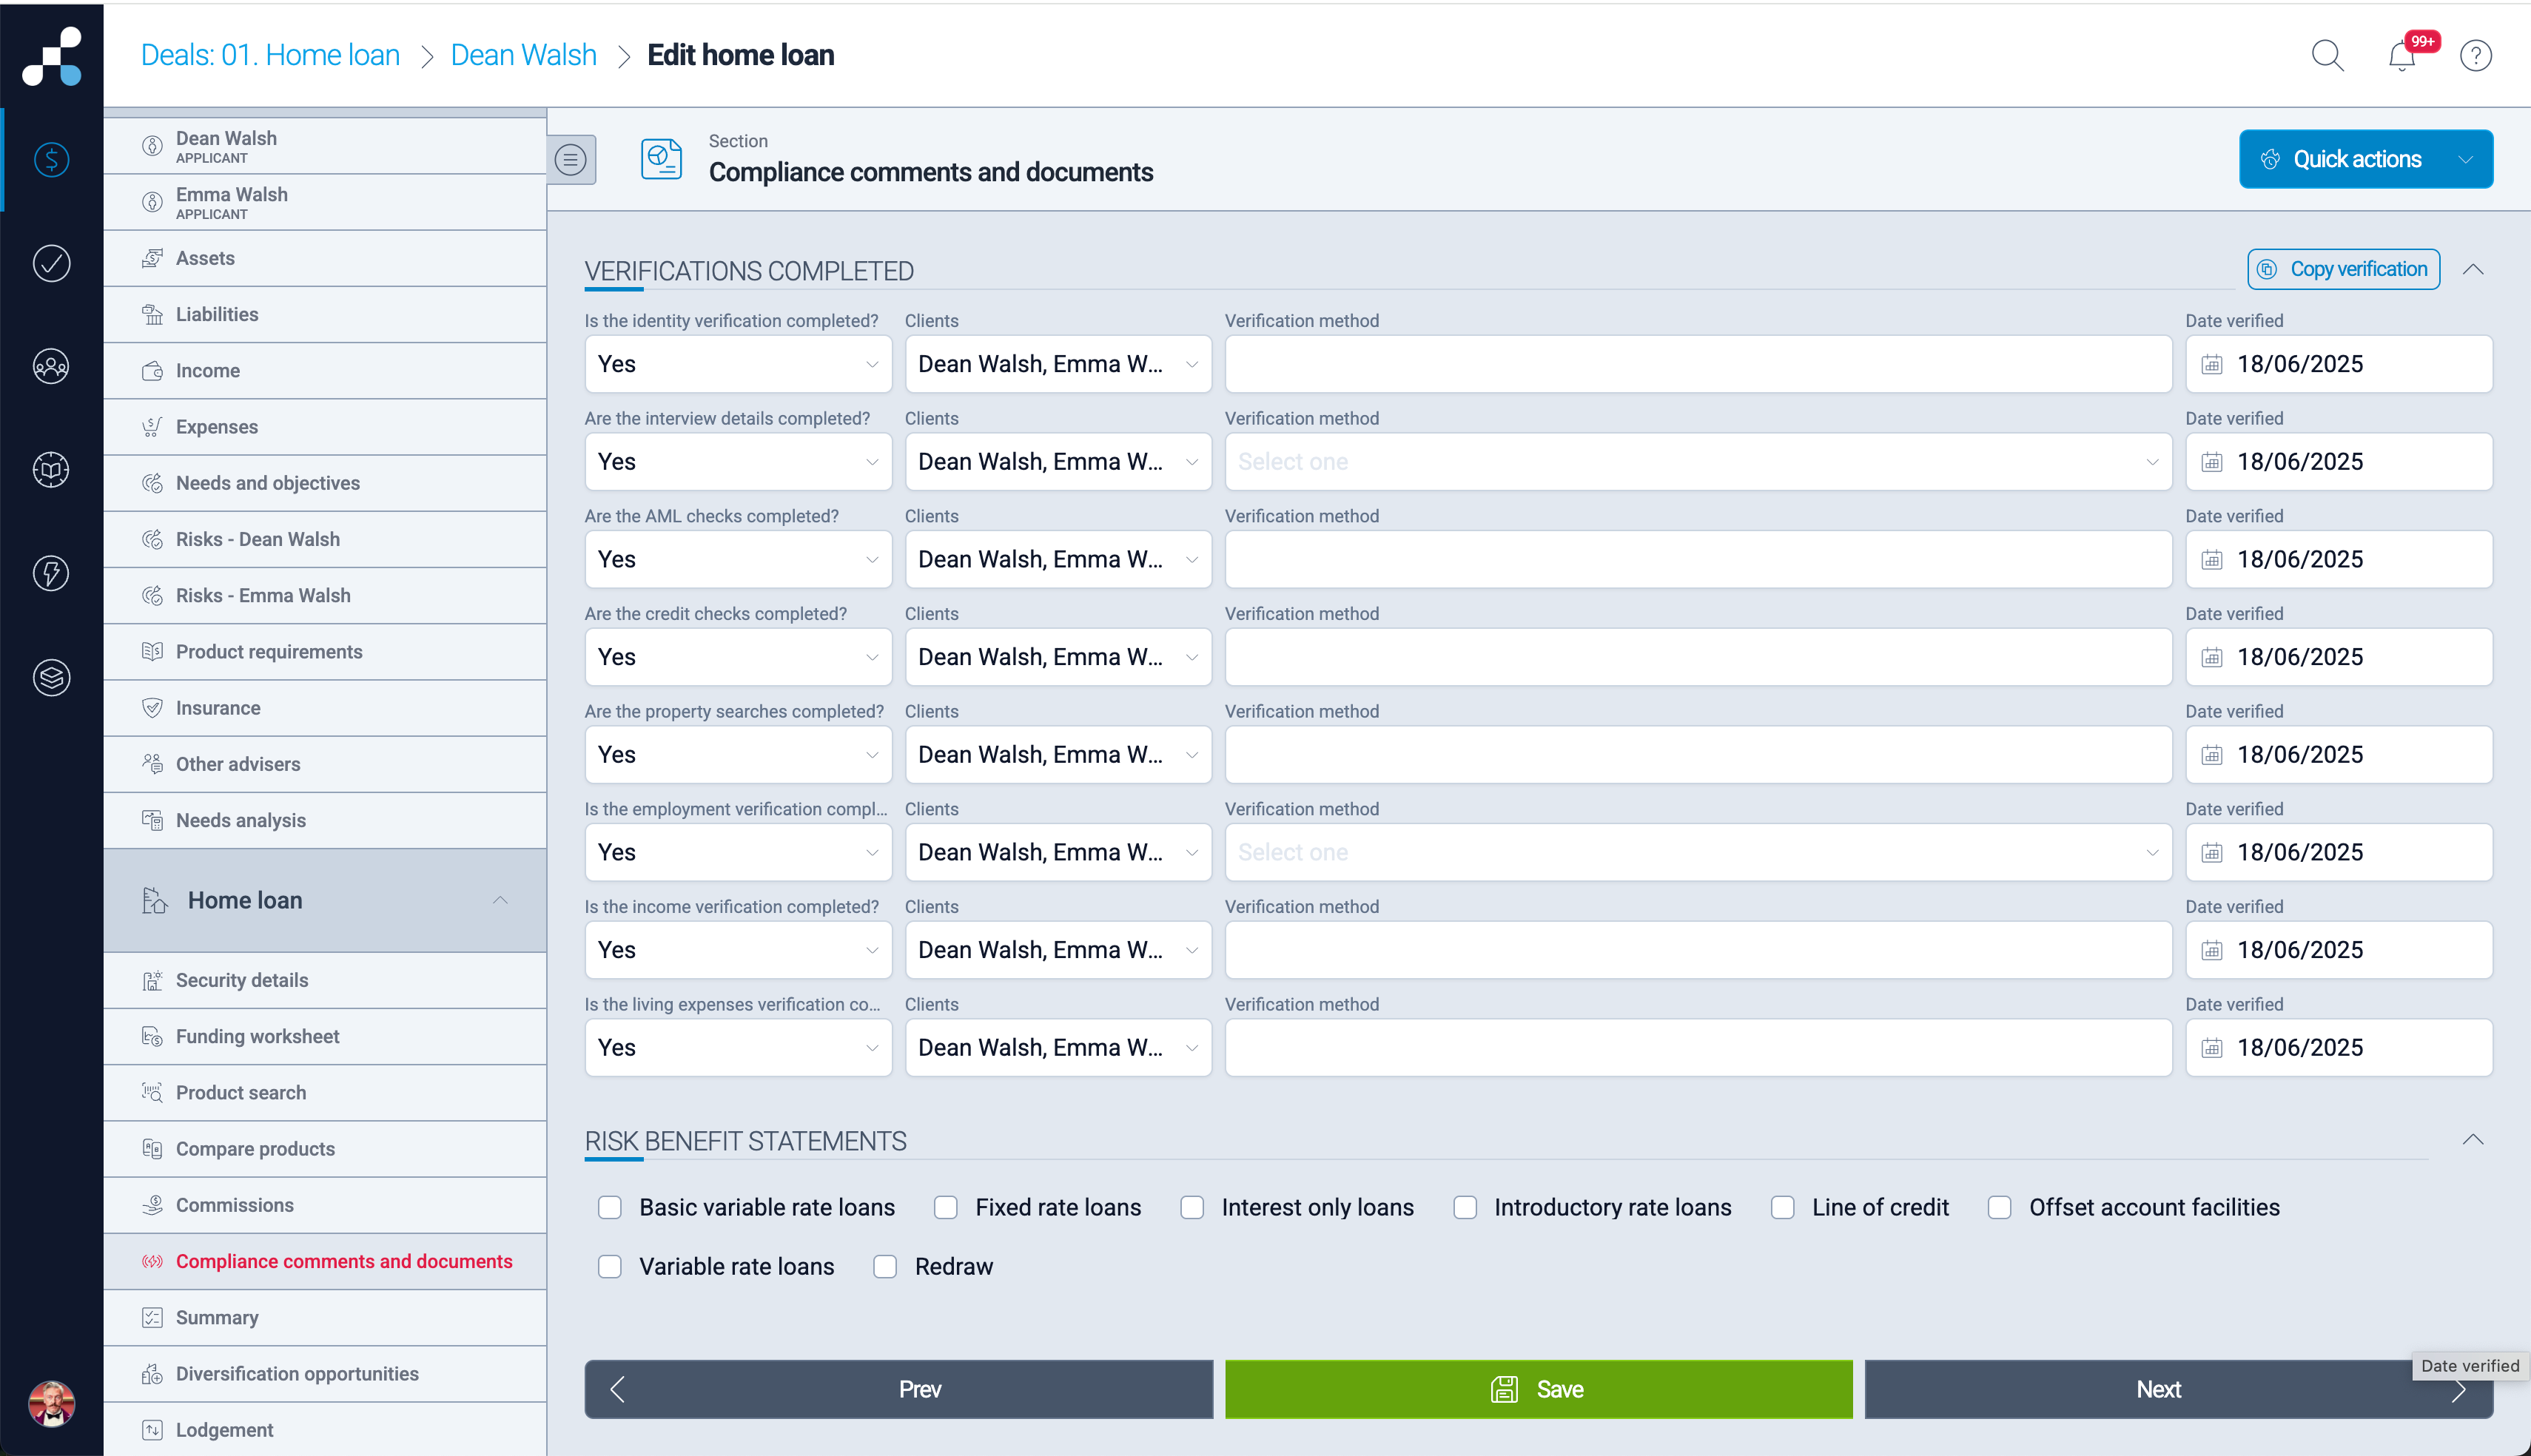Tick Introductory rate loans checkbox

(x=1465, y=1208)
